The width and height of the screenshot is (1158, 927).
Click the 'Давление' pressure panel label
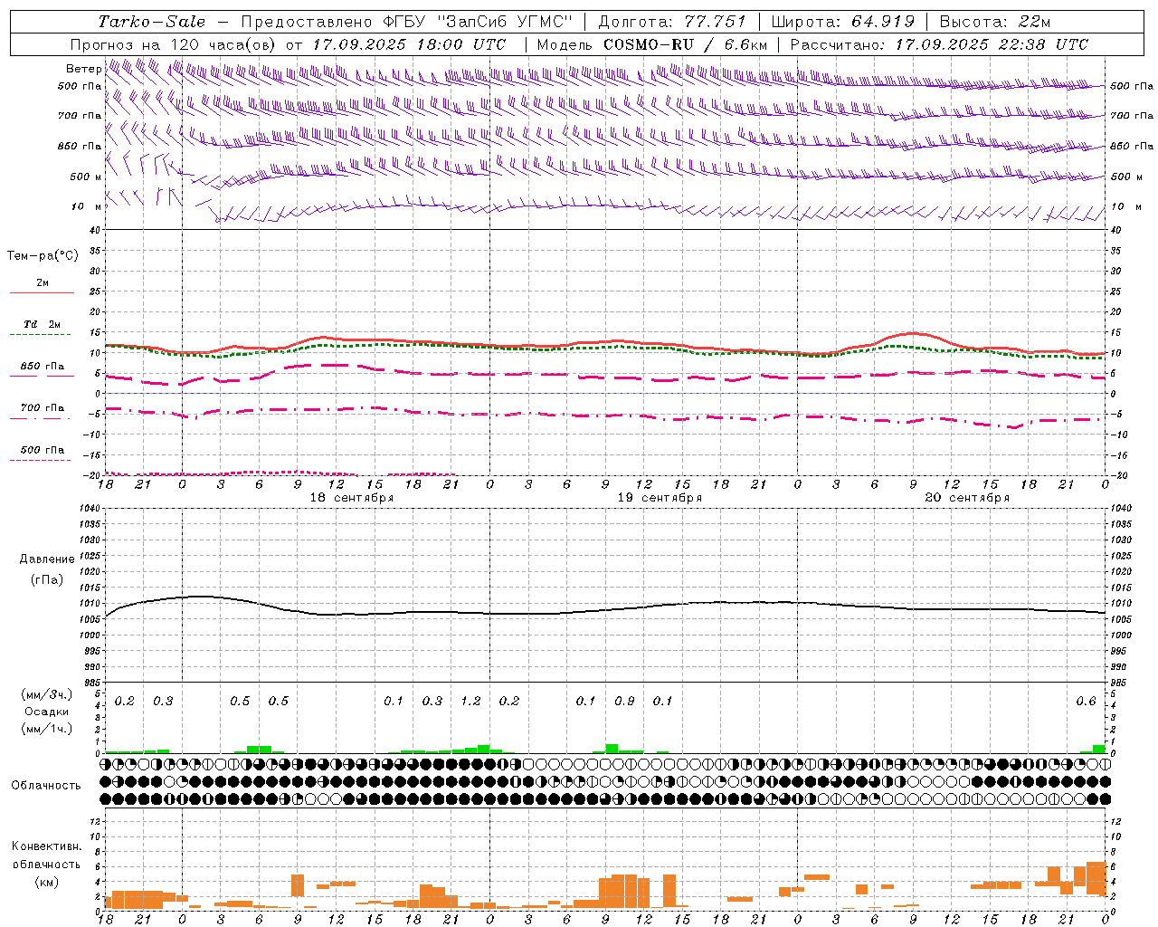click(47, 559)
